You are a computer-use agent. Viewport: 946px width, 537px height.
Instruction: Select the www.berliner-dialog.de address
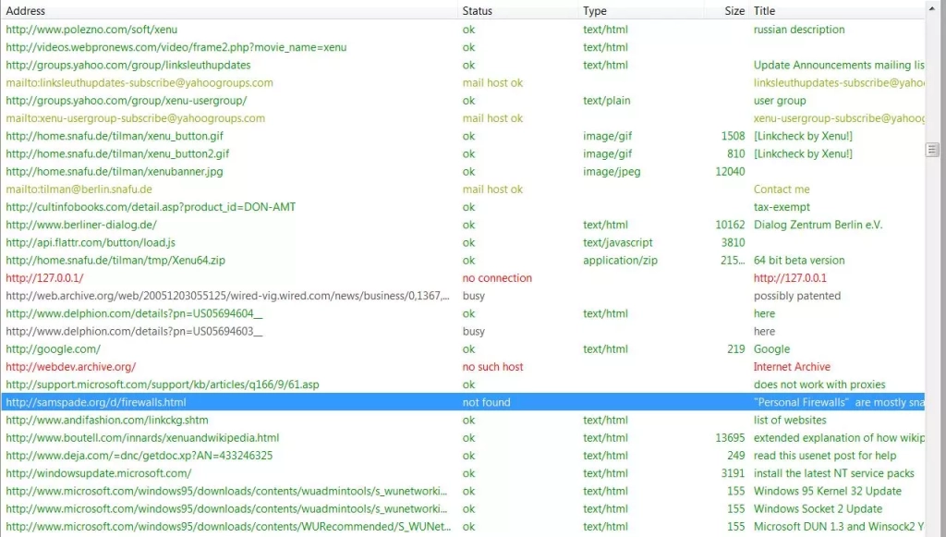(81, 225)
